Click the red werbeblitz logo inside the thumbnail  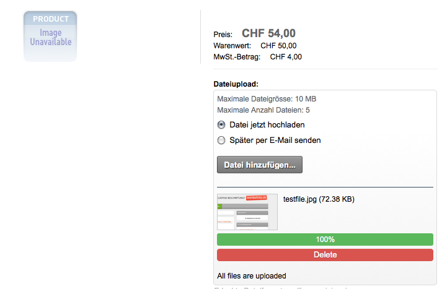pos(260,198)
